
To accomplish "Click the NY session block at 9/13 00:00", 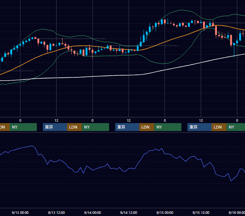I will pyautogui.click(x=23, y=127).
